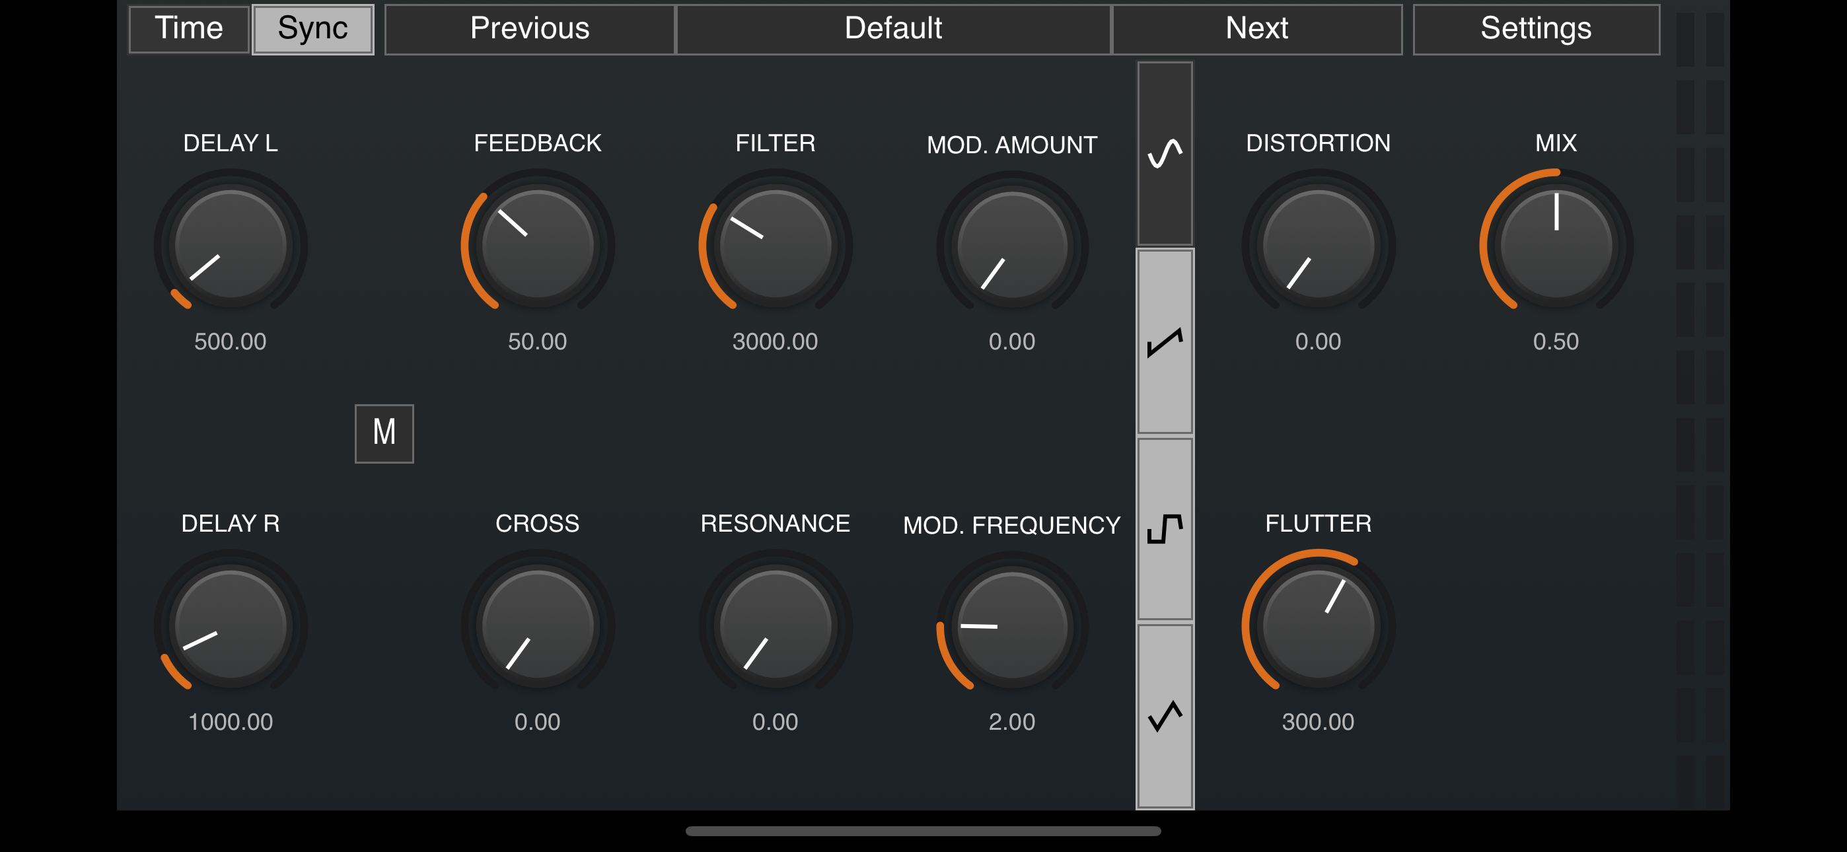
Task: Click the Flutter value 300.00
Action: (x=1318, y=721)
